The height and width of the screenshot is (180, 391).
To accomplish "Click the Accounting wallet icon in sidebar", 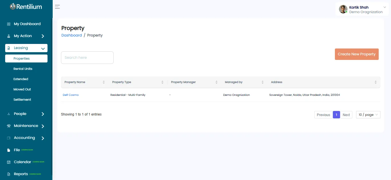I will point(9,138).
